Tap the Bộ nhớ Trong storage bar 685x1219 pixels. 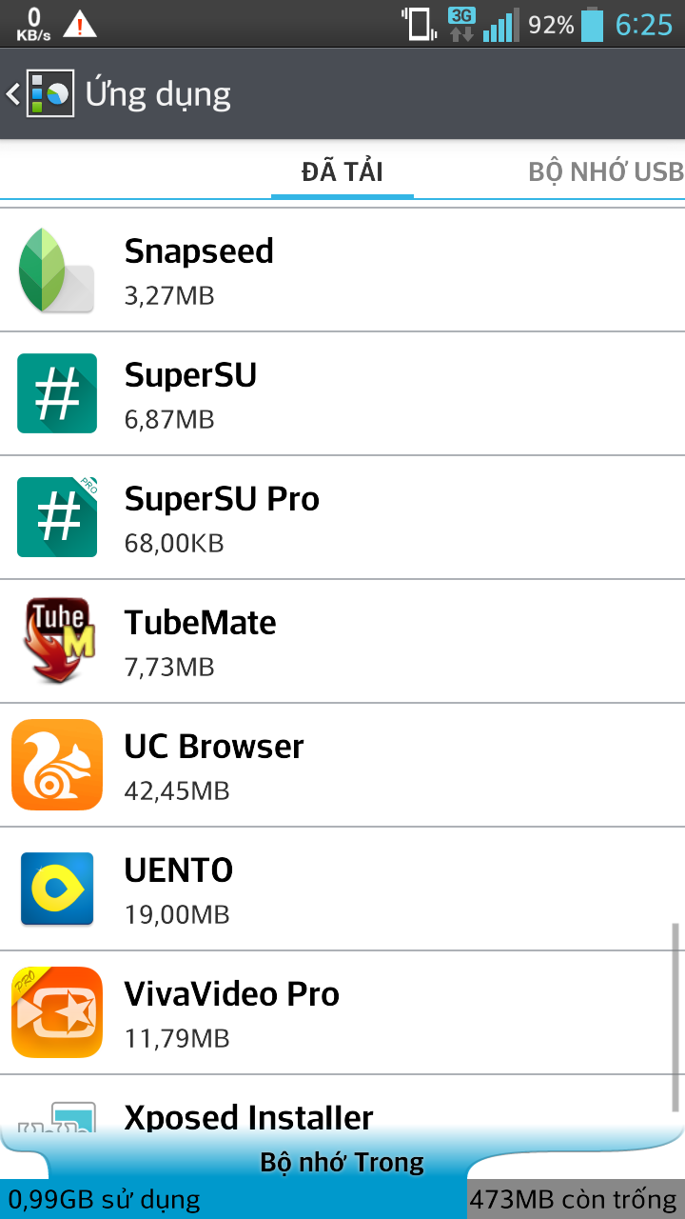click(342, 1163)
